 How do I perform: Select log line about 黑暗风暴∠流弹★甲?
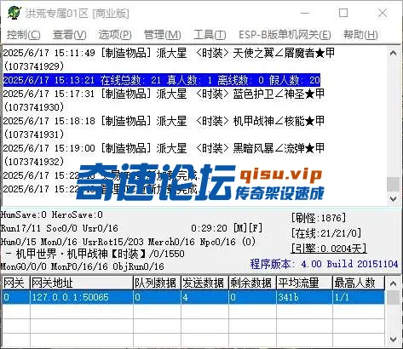pyautogui.click(x=164, y=148)
